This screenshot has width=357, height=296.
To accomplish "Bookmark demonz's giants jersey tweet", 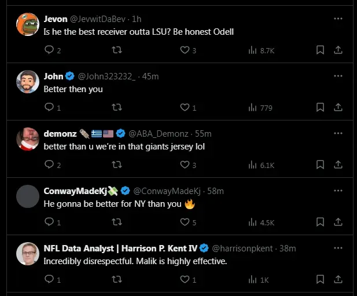I will pyautogui.click(x=320, y=165).
